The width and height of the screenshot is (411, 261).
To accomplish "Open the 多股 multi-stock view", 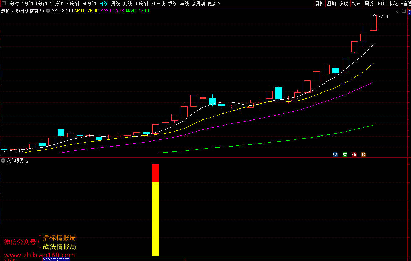I will pyautogui.click(x=344, y=4).
